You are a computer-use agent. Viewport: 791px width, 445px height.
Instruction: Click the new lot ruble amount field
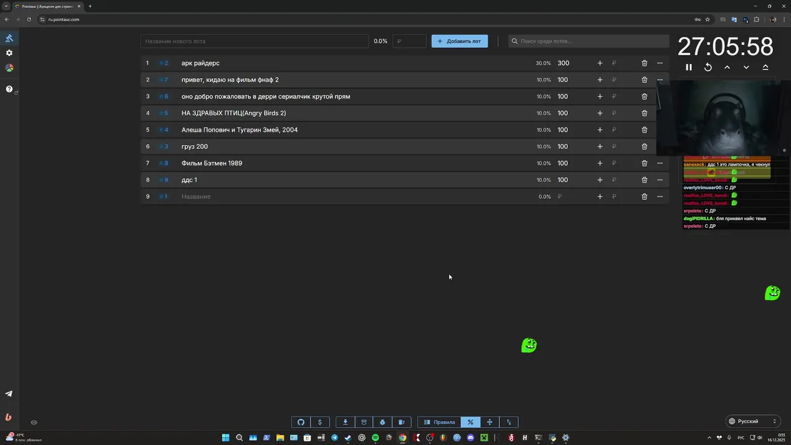click(410, 41)
